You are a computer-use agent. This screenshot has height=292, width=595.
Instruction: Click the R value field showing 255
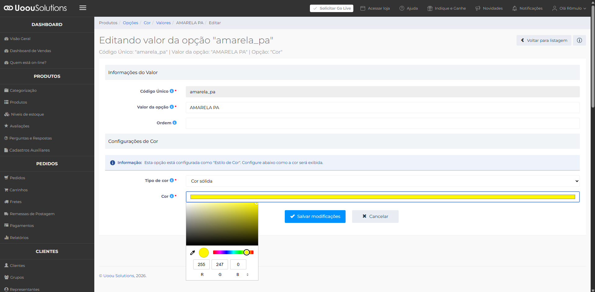pyautogui.click(x=202, y=264)
